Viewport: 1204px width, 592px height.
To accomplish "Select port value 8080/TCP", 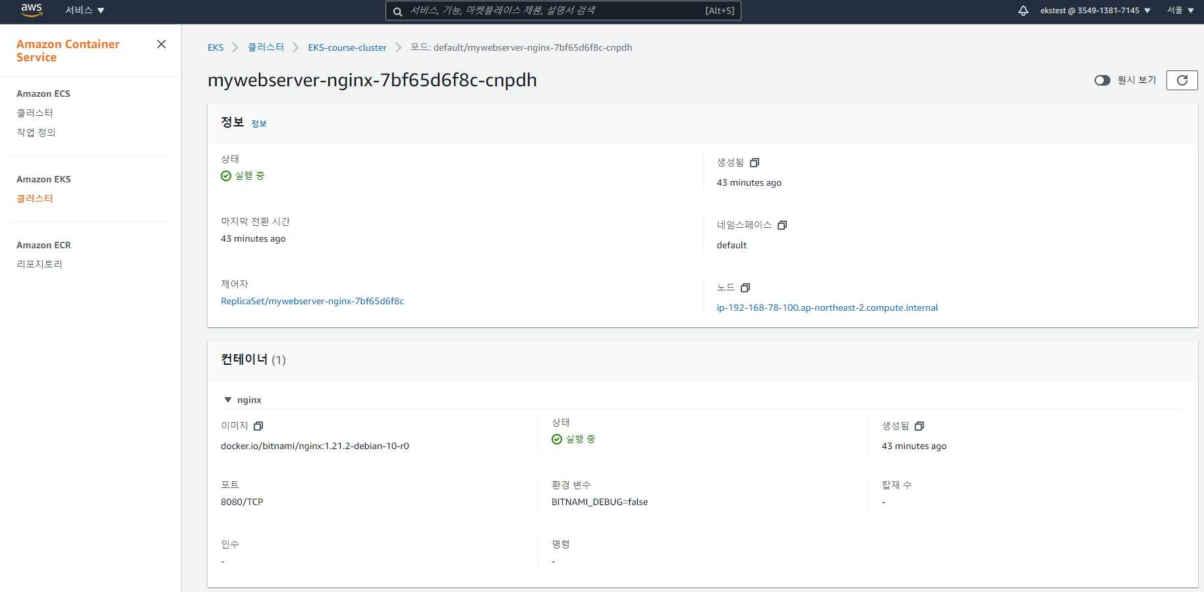I will tap(242, 502).
